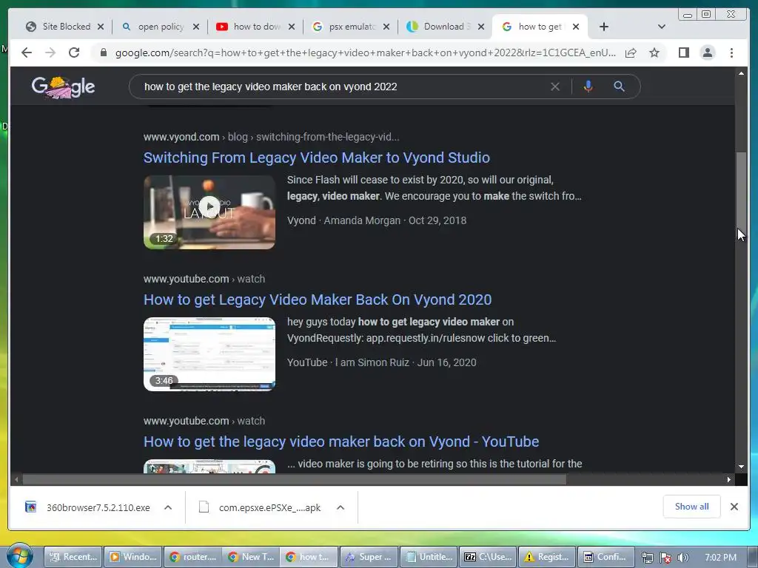Start voice search with microphone icon

(x=588, y=87)
